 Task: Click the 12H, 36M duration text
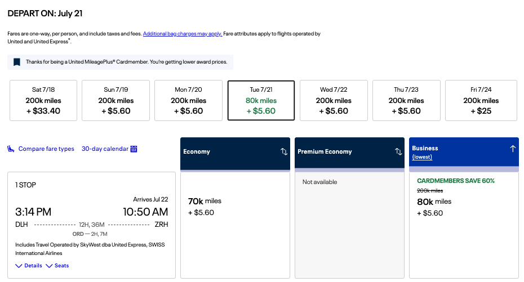pos(92,225)
